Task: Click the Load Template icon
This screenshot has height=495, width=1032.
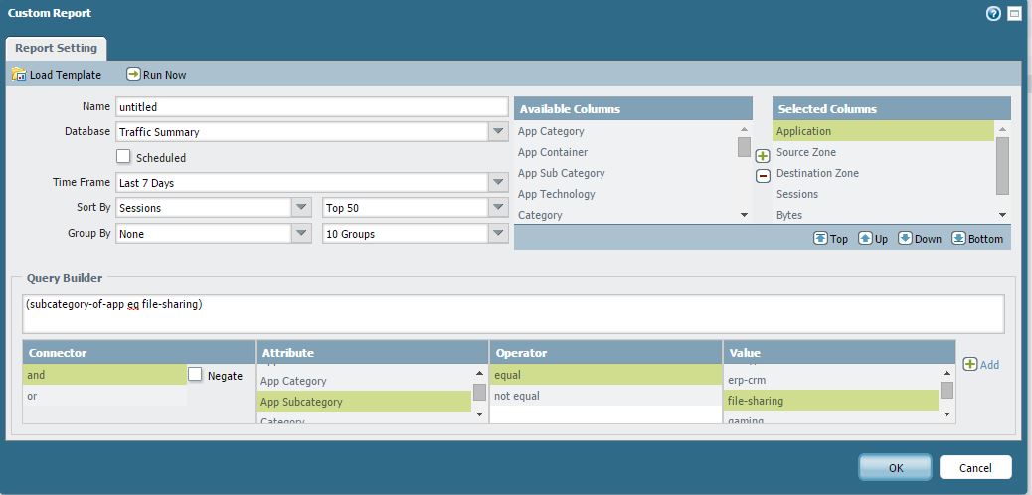Action: click(18, 75)
